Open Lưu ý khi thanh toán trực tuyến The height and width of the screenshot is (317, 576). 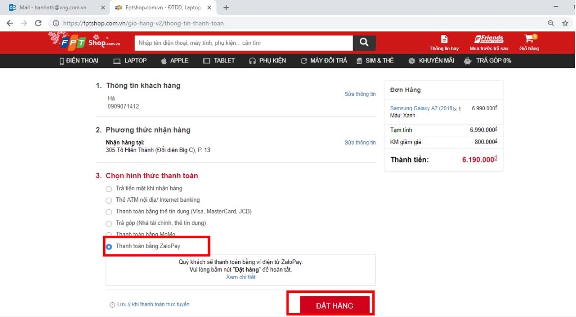153,305
